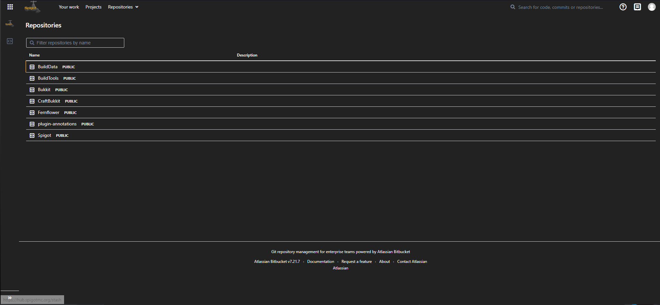The image size is (660, 305).
Task: Open the help question mark icon
Action: click(623, 7)
